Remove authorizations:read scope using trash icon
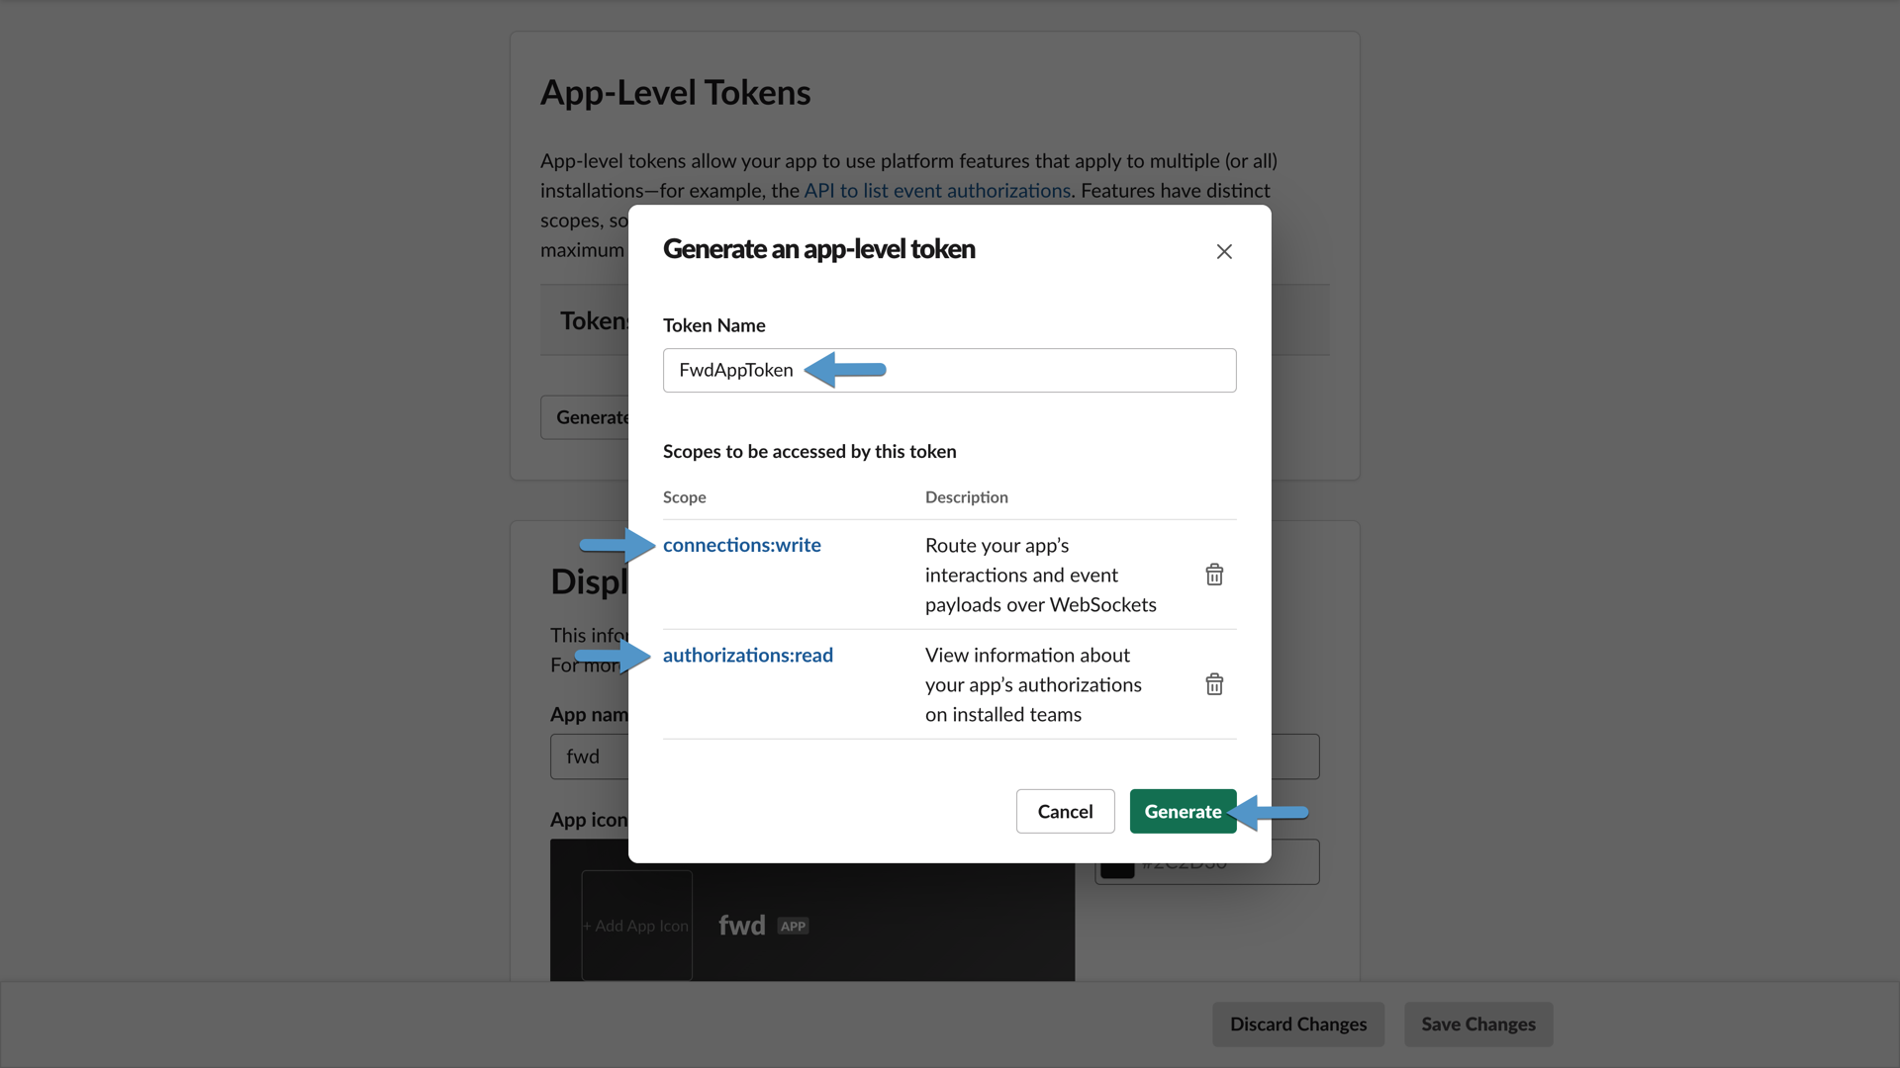This screenshot has height=1068, width=1900. tap(1214, 683)
